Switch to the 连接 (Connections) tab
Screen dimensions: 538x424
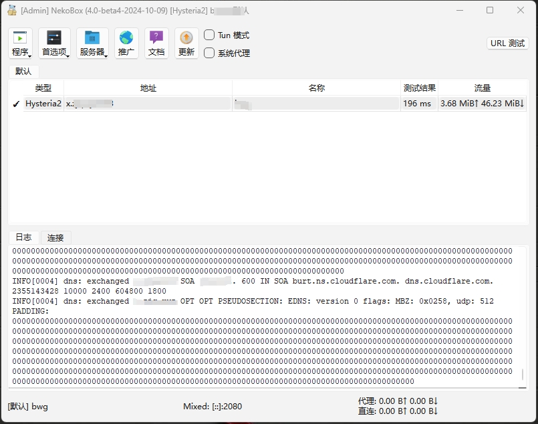click(55, 237)
